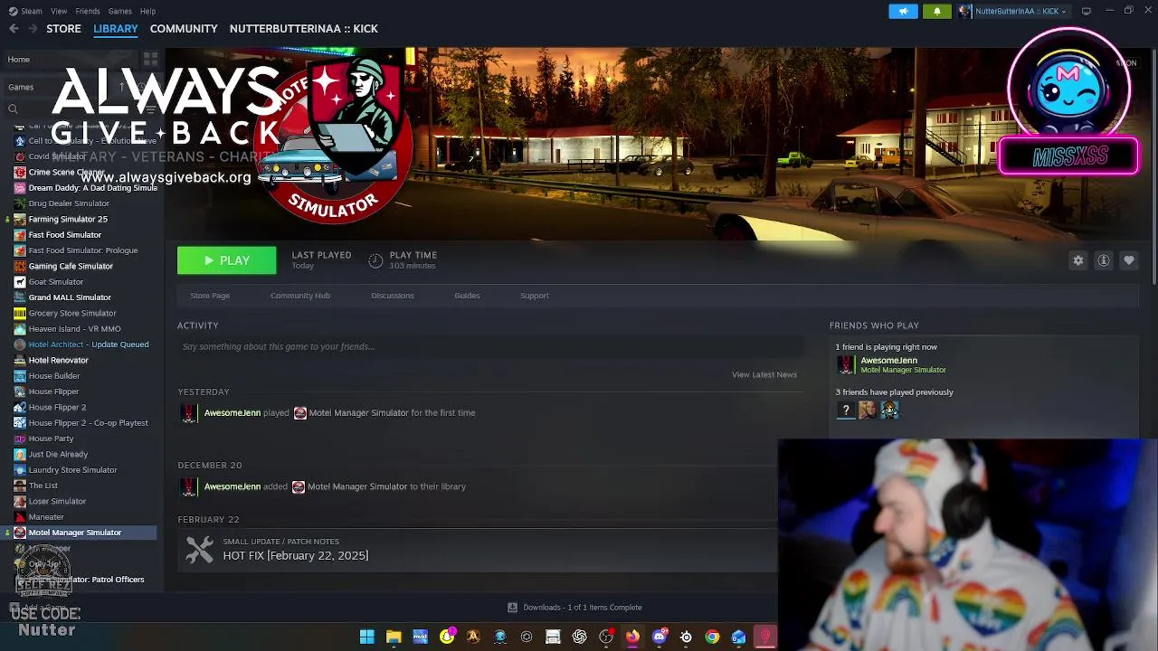Click Downloads - 1 of 1 Items Complete
The width and height of the screenshot is (1158, 651).
583,608
